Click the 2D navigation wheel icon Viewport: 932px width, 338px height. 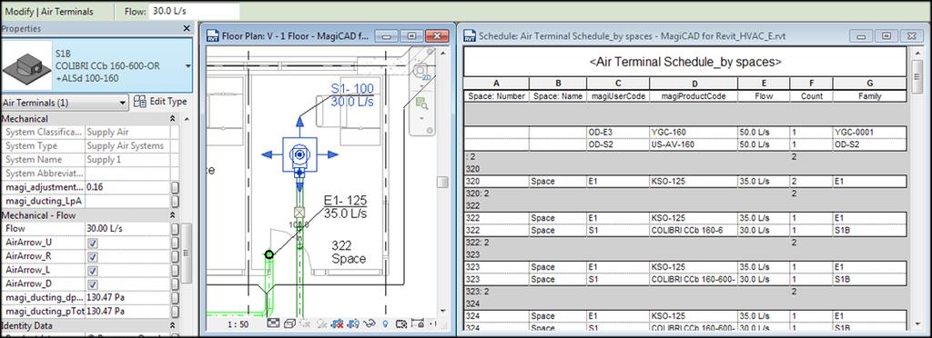click(423, 73)
